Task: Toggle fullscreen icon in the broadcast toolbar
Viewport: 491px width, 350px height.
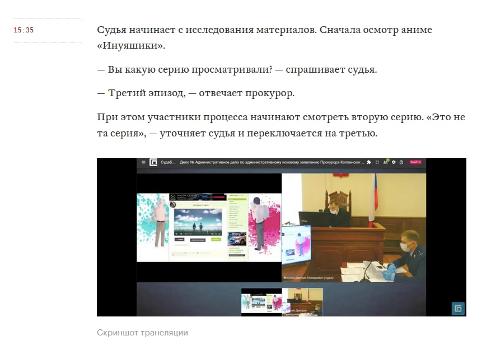Action: click(377, 162)
